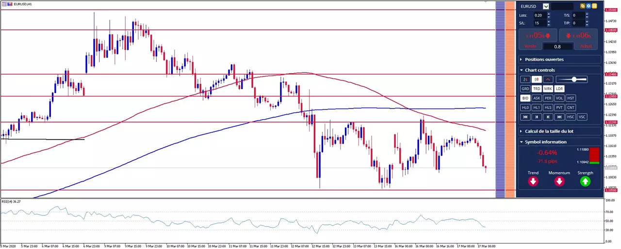Toggle the GRD grid button

(x=525, y=89)
